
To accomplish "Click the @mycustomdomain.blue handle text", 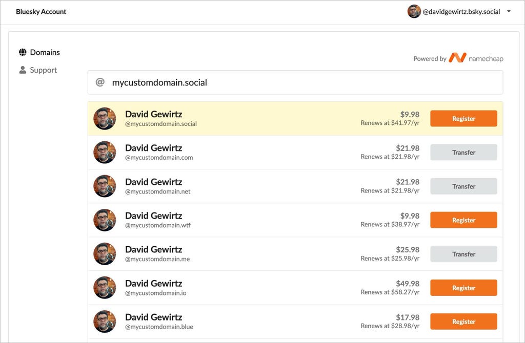I will (x=159, y=327).
